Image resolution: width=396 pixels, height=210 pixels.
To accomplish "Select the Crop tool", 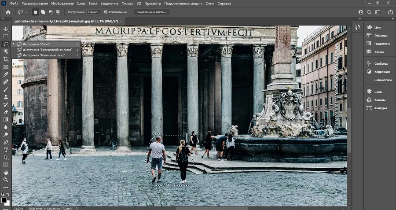I will pos(6,59).
